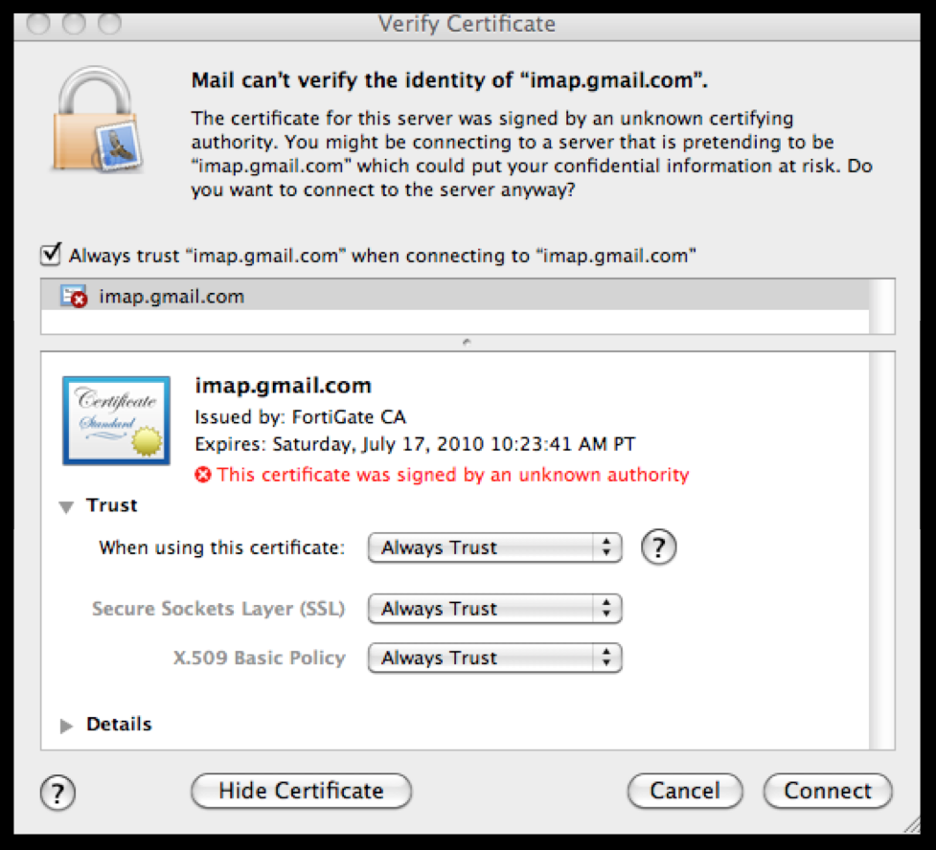Screen dimensions: 936x850
Task: Click Hide Certificate button
Action: tap(302, 791)
